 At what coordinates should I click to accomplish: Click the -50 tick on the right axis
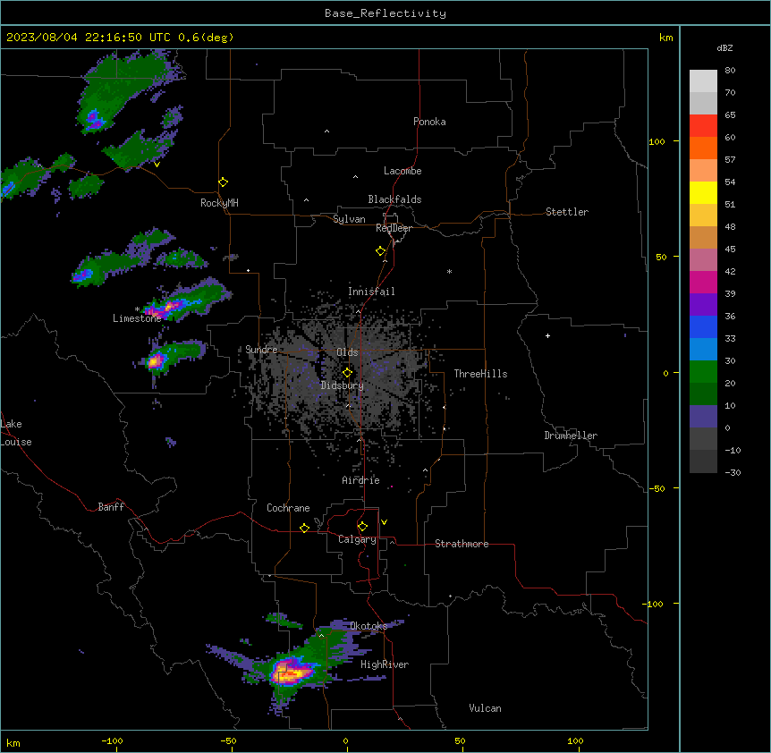[x=657, y=488]
